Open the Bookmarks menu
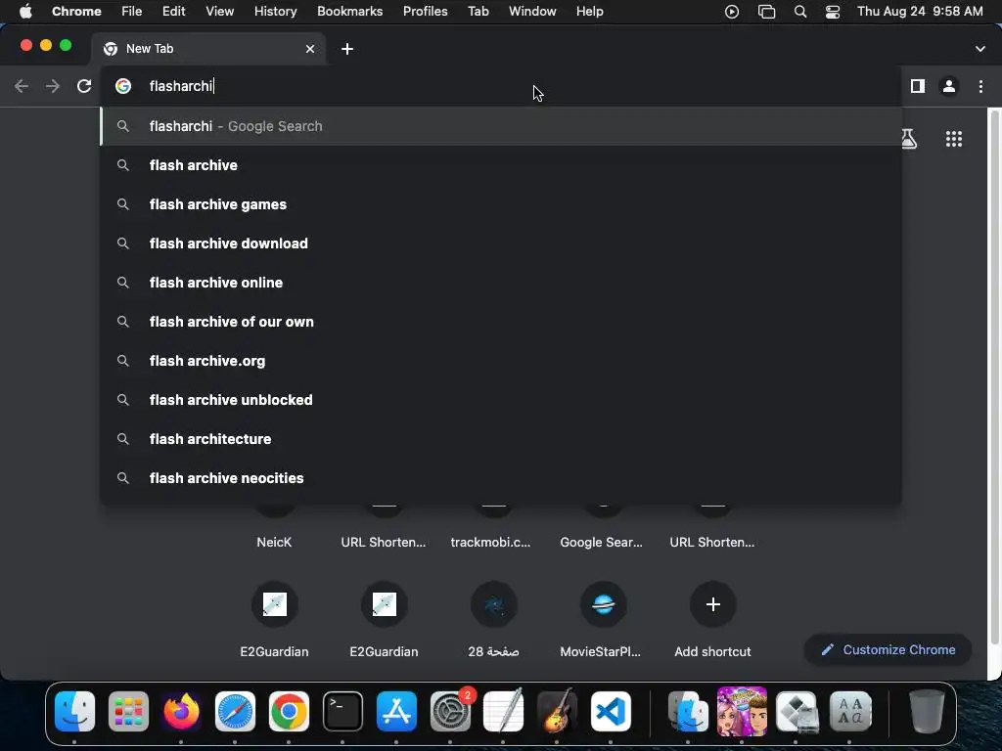The image size is (1002, 751). [349, 12]
